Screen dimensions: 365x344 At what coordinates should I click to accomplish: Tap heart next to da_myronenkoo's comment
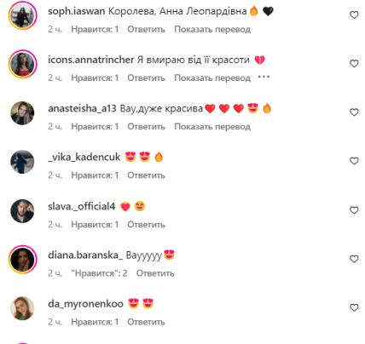tap(354, 307)
